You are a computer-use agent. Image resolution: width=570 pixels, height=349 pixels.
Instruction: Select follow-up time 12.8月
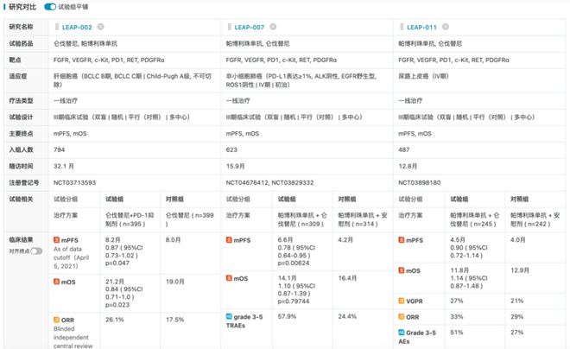pos(408,166)
